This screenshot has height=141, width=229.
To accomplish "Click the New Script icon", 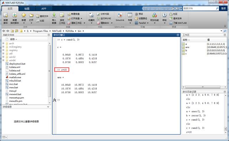I will (6, 15).
